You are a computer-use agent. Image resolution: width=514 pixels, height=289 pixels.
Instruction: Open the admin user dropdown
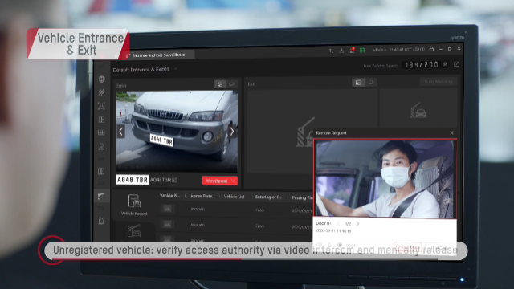click(x=379, y=50)
